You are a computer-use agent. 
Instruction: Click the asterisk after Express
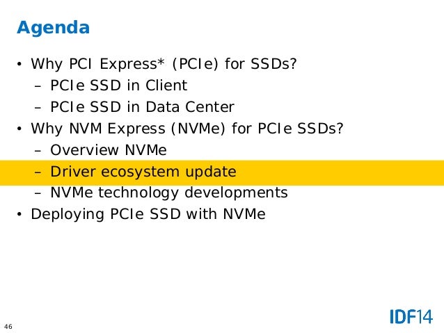coord(161,63)
